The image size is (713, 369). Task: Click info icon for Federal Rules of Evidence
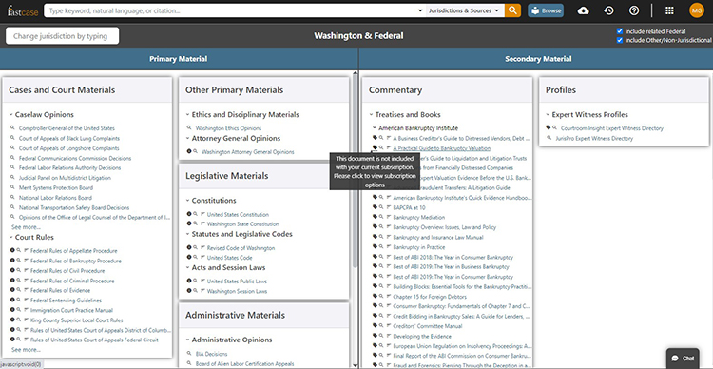tap(12, 290)
